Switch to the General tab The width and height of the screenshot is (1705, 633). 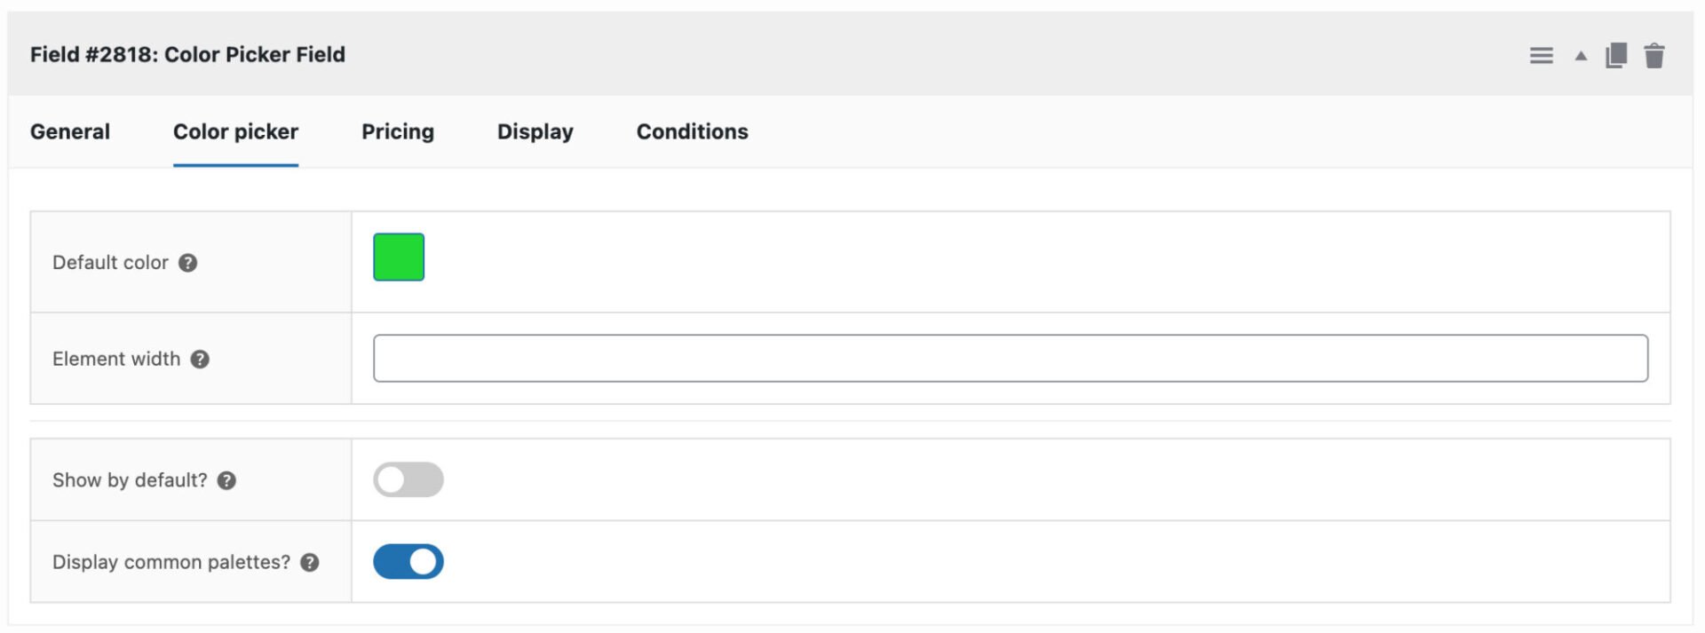69,131
